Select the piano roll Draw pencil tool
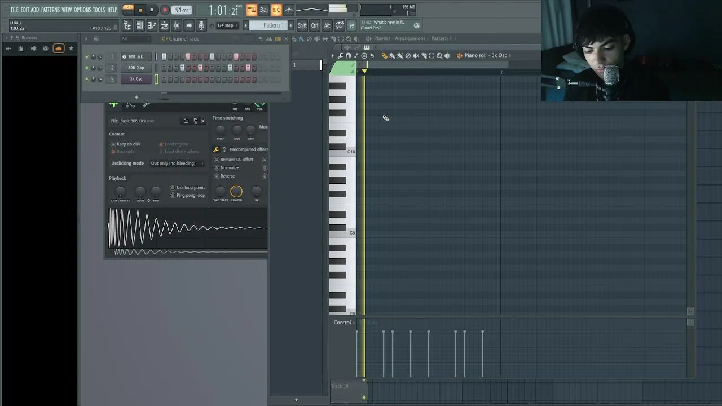722x406 pixels. pyautogui.click(x=384, y=55)
